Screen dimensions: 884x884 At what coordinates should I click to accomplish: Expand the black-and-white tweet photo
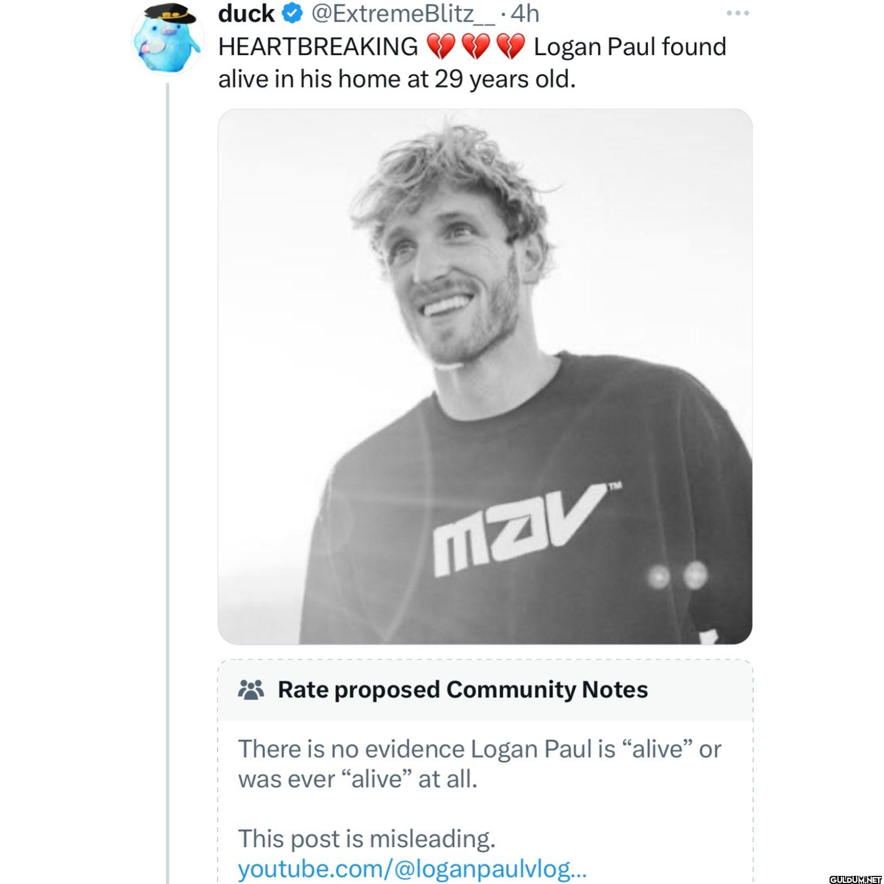(x=485, y=376)
